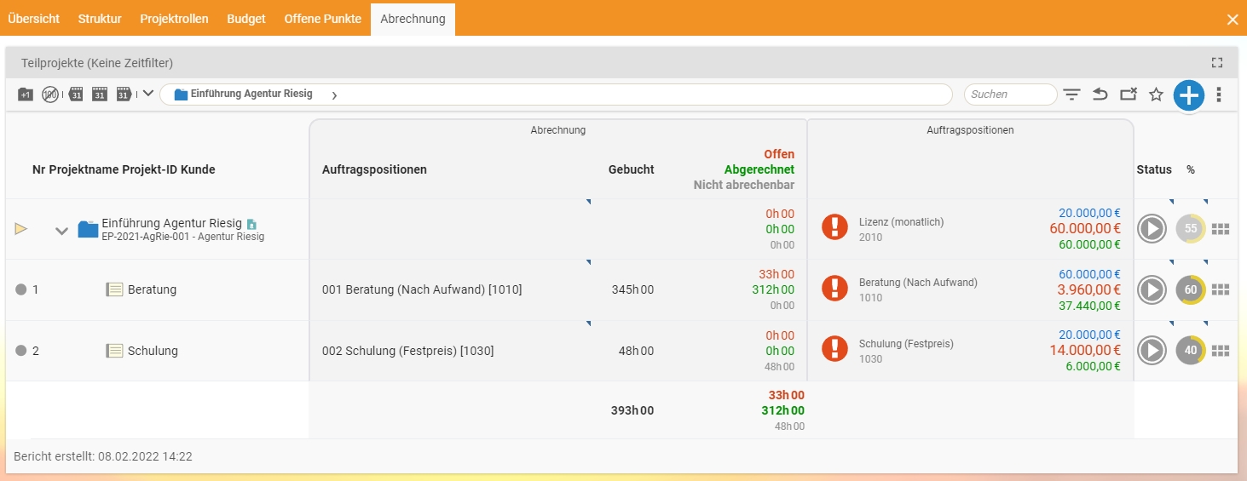Select the Schulung subproject name
This screenshot has height=481, width=1247.
153,351
